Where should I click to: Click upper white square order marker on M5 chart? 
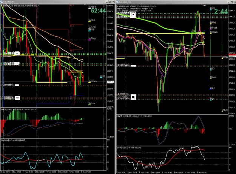pos(133,15)
